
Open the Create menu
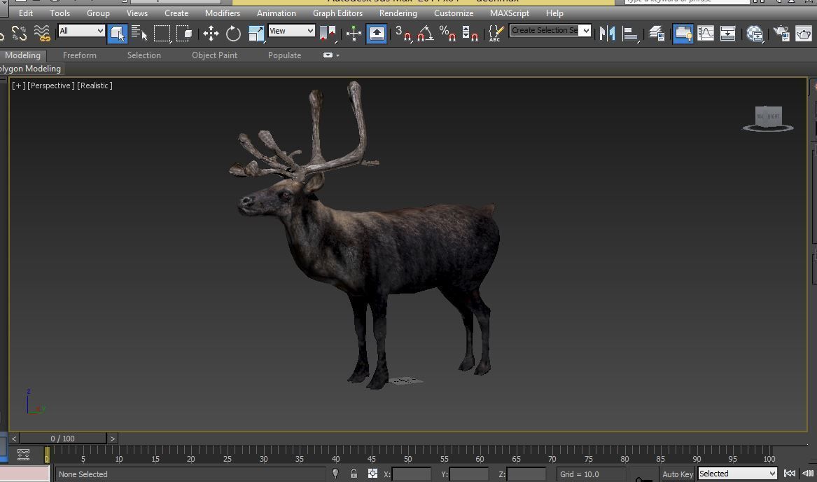click(176, 13)
